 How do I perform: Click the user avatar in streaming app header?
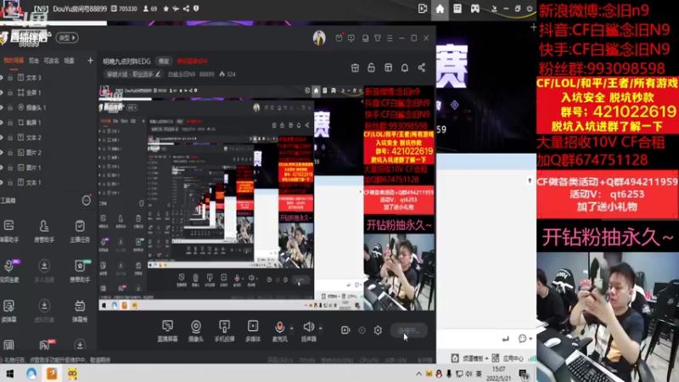[x=319, y=38]
